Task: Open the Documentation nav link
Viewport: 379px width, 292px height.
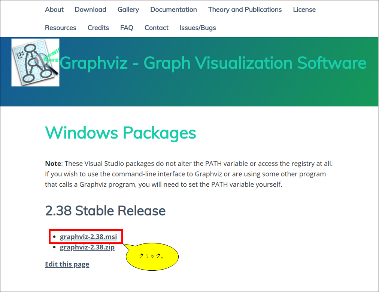Action: tap(173, 9)
